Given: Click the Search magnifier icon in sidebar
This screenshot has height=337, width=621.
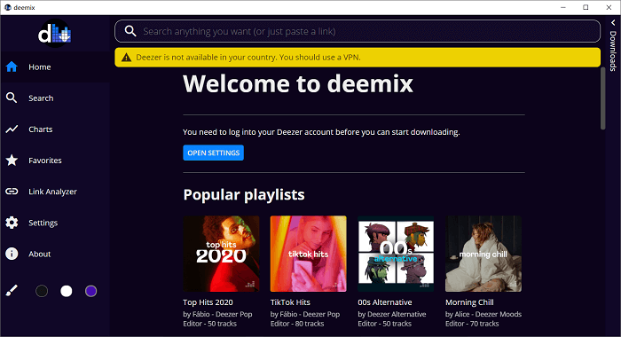Looking at the screenshot, I should click(x=12, y=98).
